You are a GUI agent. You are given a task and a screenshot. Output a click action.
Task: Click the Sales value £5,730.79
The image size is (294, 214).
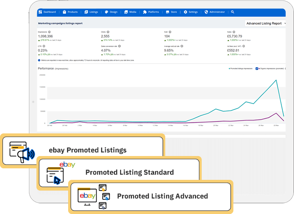click(x=235, y=36)
